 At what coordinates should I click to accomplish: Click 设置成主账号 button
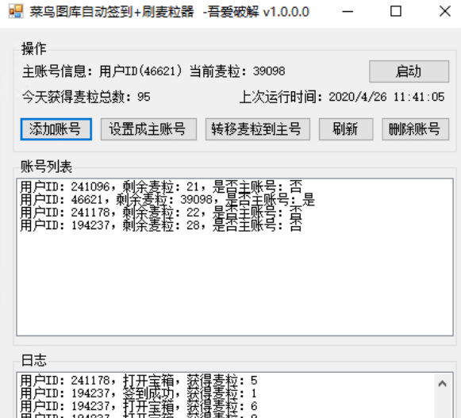(148, 129)
